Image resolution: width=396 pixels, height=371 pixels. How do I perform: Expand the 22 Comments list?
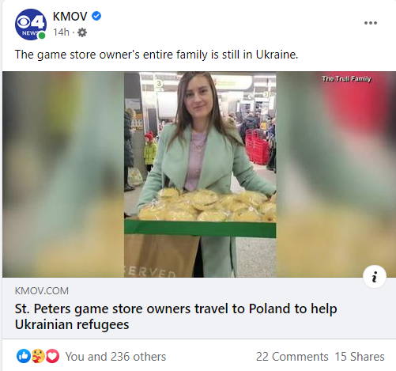pyautogui.click(x=292, y=357)
